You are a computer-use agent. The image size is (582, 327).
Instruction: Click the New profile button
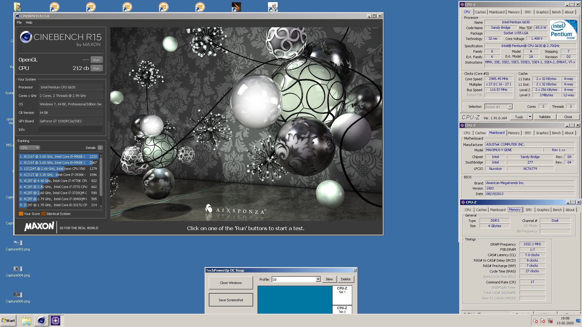pyautogui.click(x=329, y=279)
